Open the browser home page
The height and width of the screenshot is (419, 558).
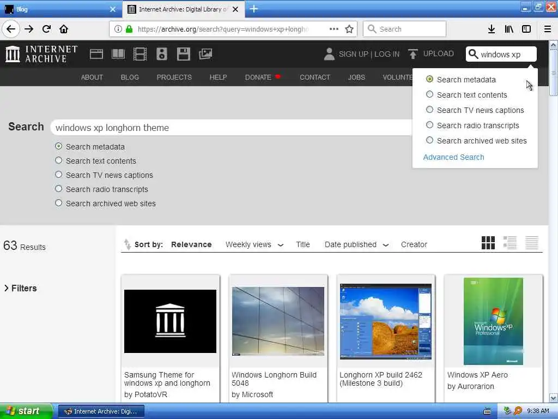[64, 29]
